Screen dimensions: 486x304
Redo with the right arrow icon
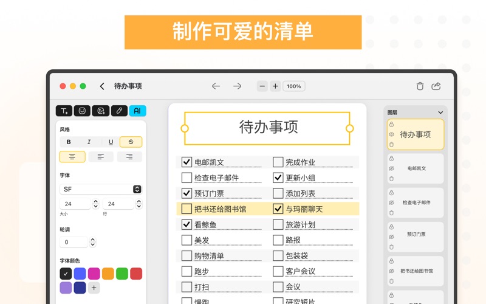(238, 86)
